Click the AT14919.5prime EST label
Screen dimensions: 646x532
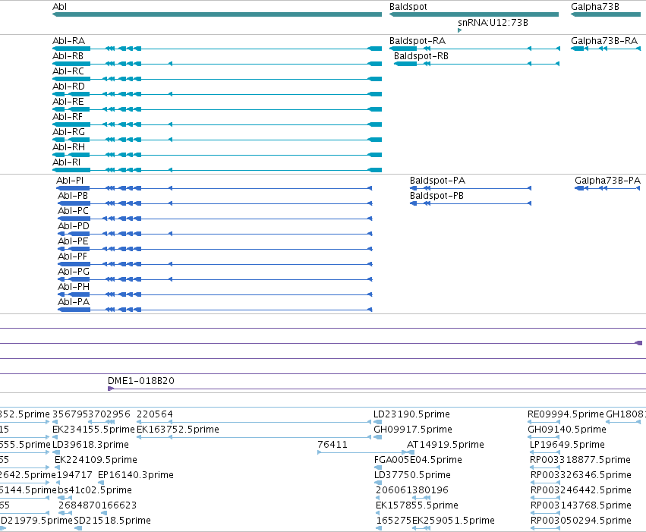click(446, 445)
